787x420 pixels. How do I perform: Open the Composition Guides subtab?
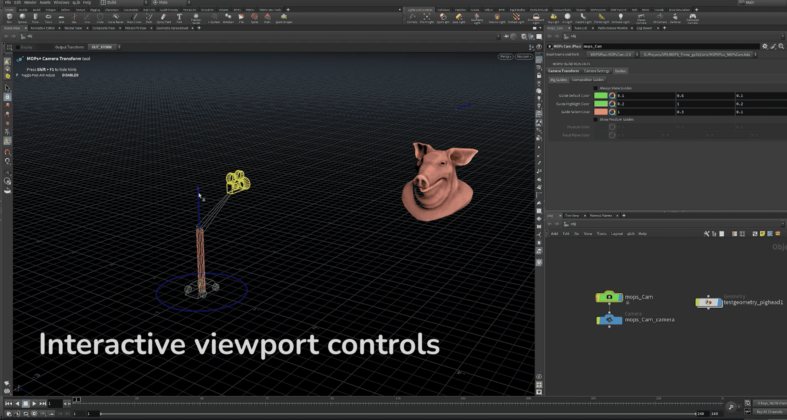coord(587,80)
